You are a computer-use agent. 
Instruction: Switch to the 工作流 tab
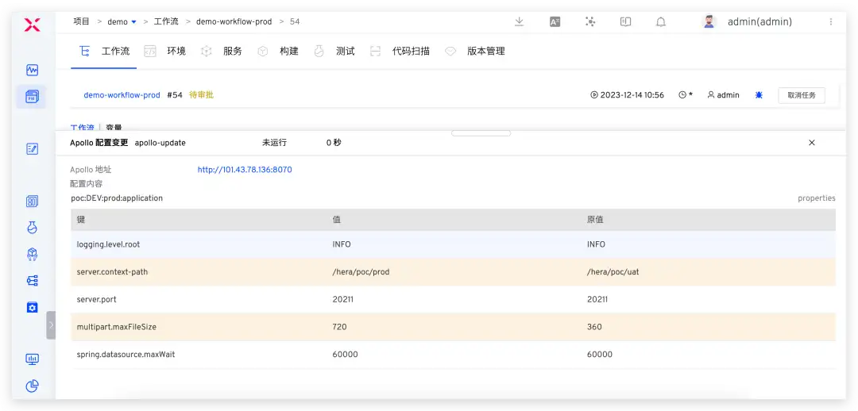[x=105, y=52]
